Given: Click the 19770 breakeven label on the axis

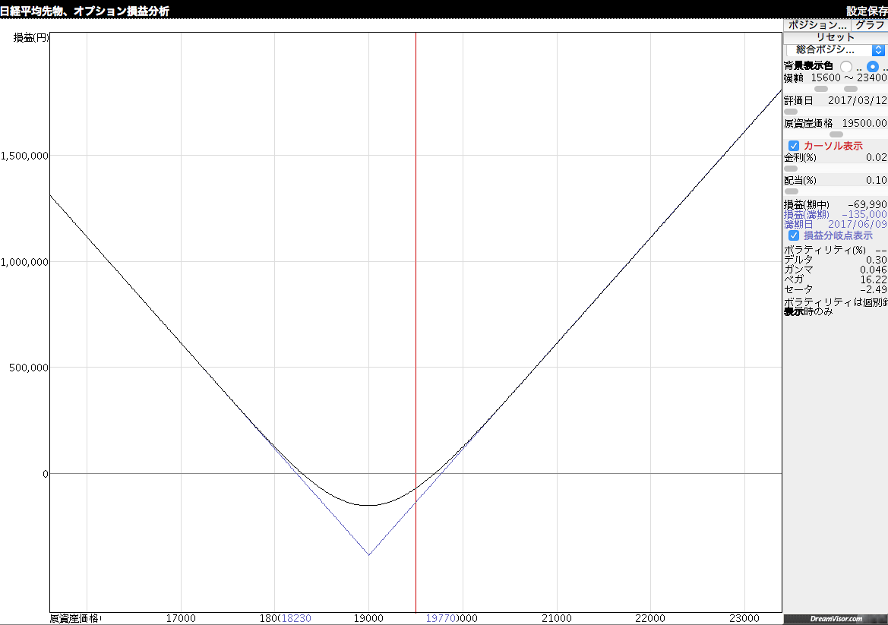Looking at the screenshot, I should [442, 618].
